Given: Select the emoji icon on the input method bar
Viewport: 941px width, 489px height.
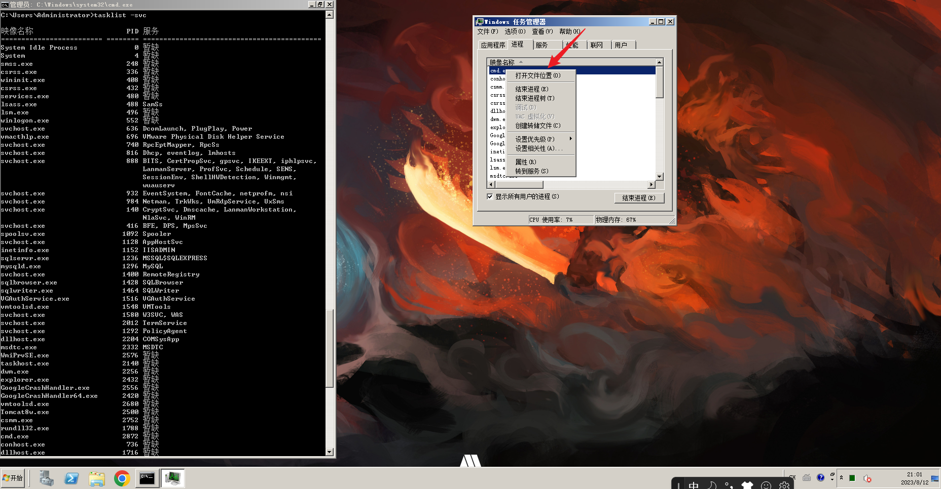Looking at the screenshot, I should pyautogui.click(x=766, y=485).
